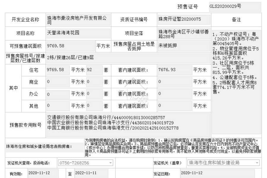Click the 备注 column header
267x178 pixels.
(x=236, y=20)
